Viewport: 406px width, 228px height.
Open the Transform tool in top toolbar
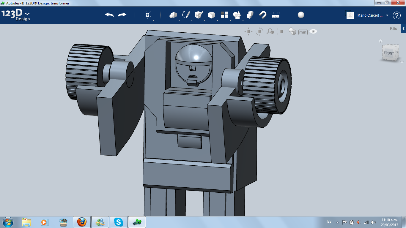pos(148,15)
